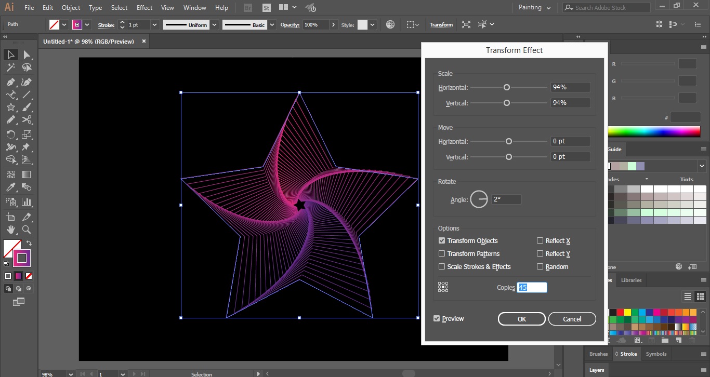
Task: Switch to the Symbols tab
Action: tap(656, 354)
